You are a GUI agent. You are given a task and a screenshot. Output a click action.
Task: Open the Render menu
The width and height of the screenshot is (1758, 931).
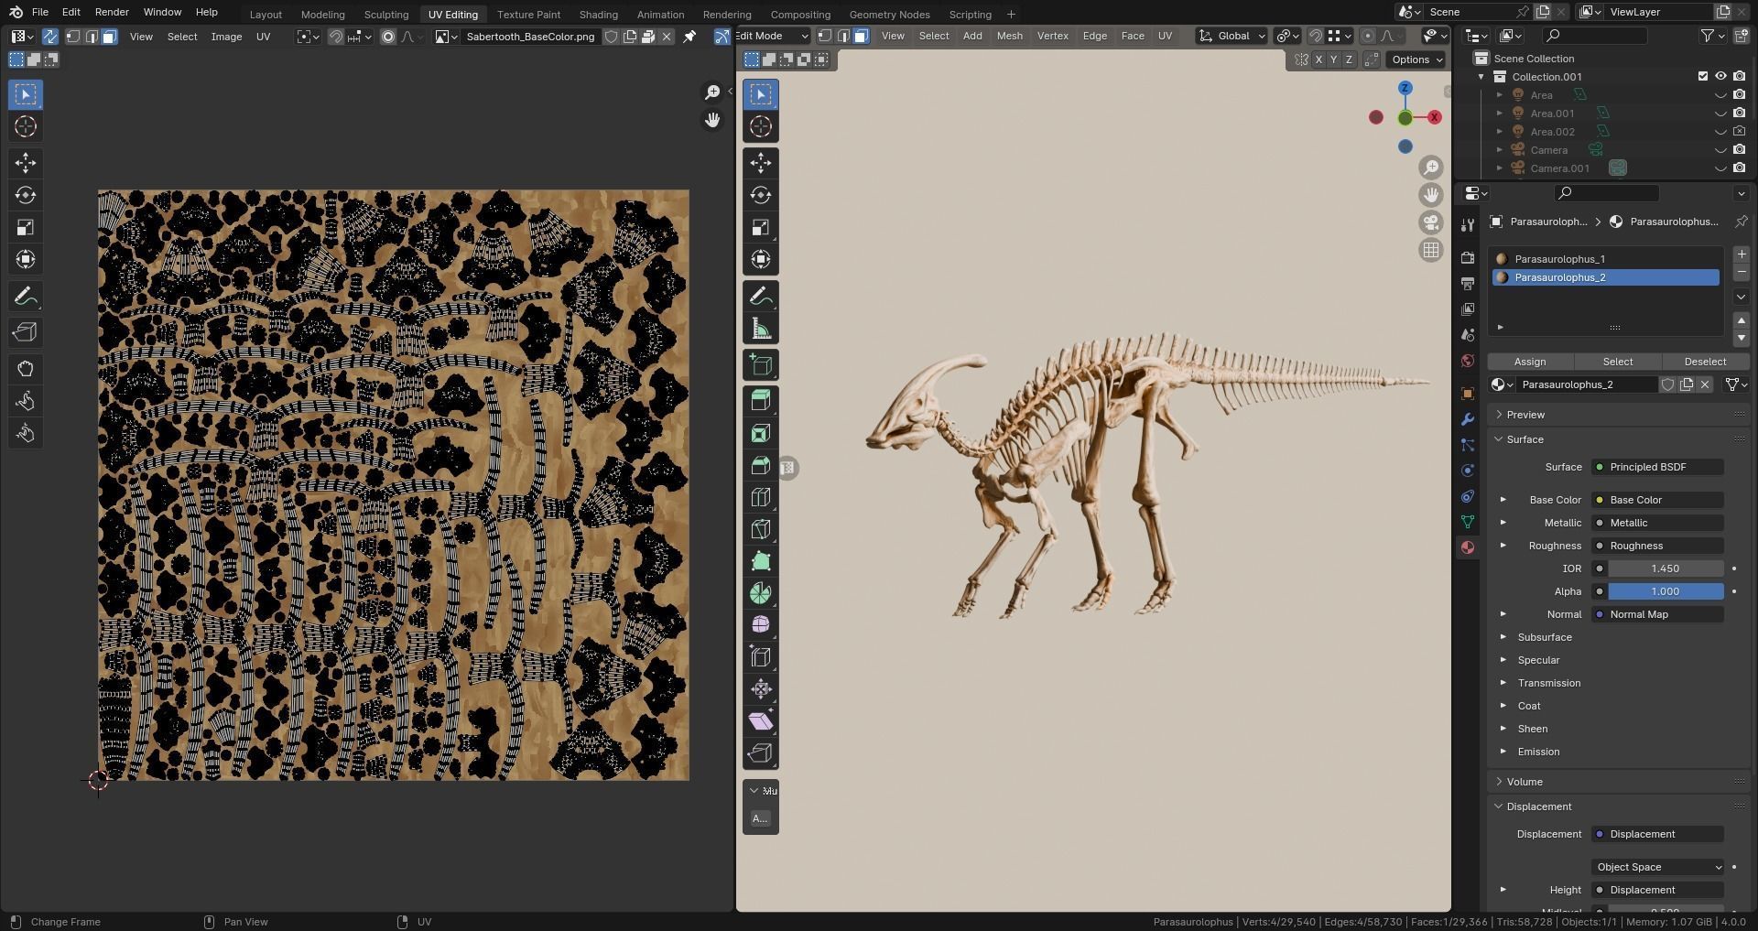click(112, 12)
